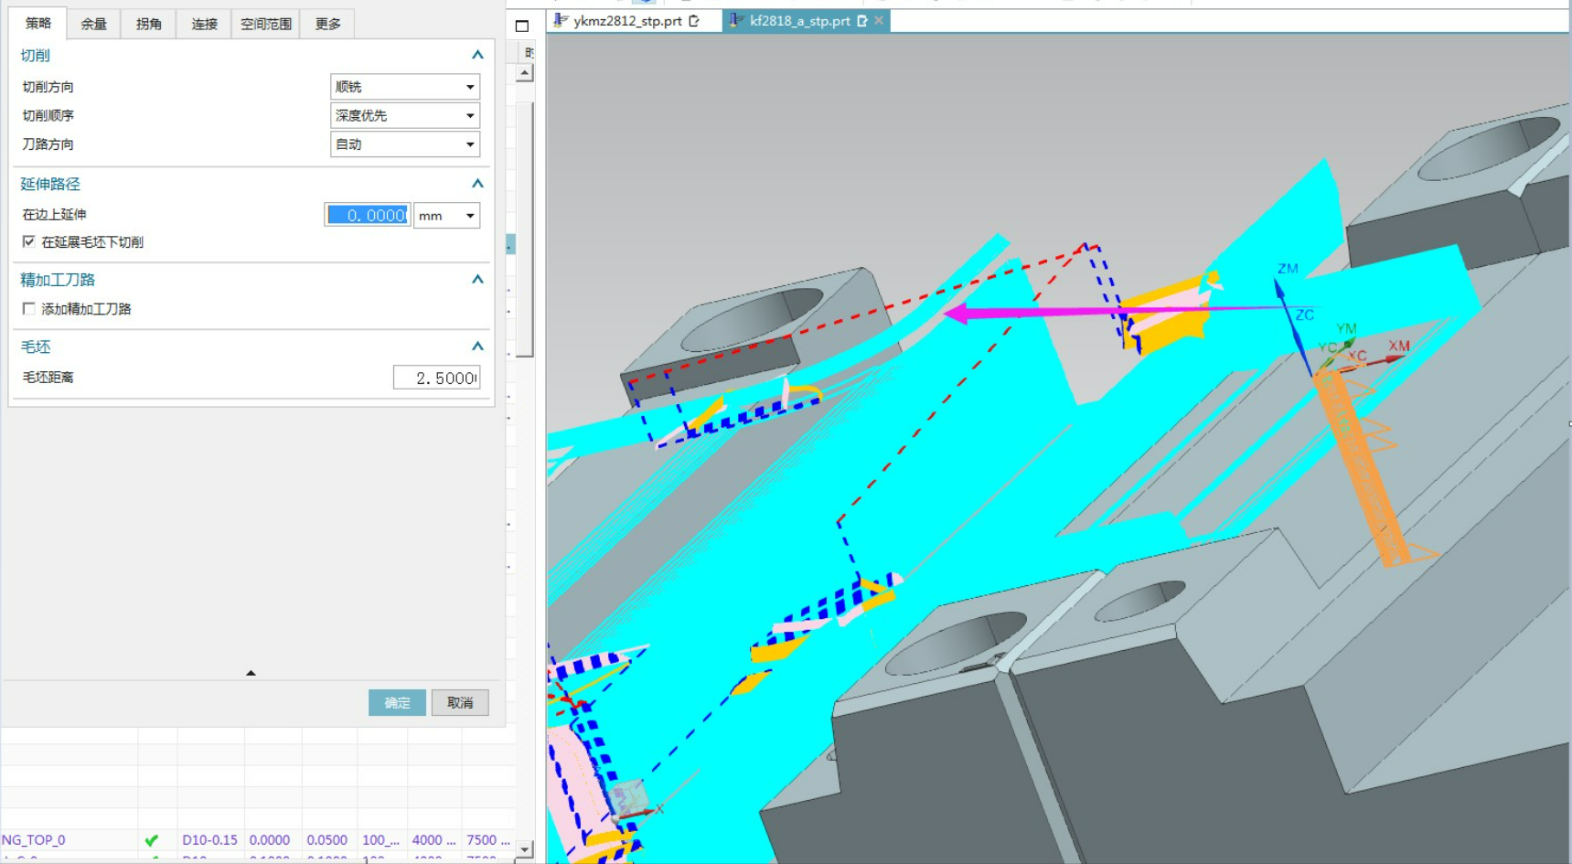Click the modified-file icon after ykmz2812_stp.prt
This screenshot has width=1572, height=864.
(694, 20)
